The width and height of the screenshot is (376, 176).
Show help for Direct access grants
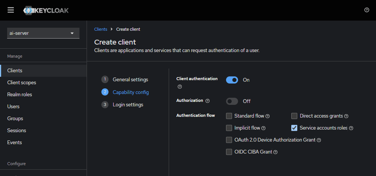(x=346, y=116)
